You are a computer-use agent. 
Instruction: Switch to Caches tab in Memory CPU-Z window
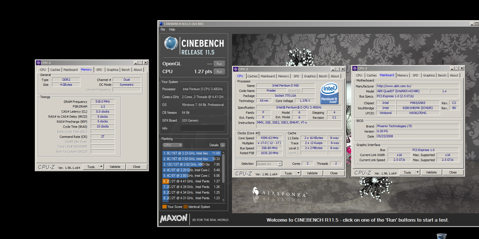[55, 70]
